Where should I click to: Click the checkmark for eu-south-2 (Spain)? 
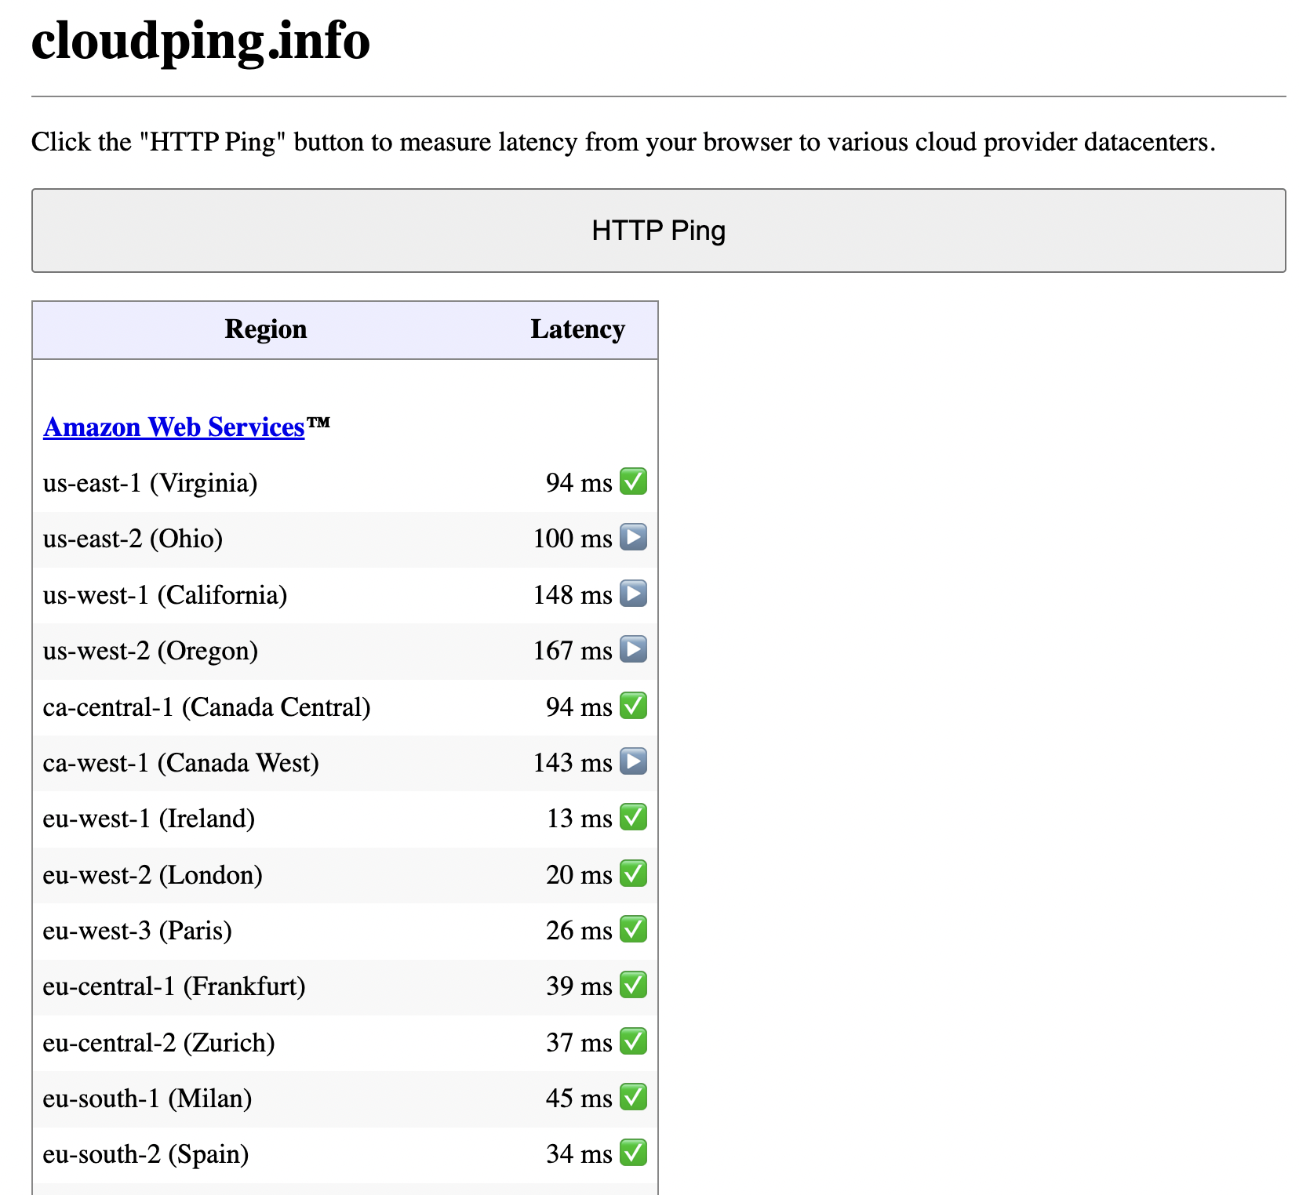[x=633, y=1153]
